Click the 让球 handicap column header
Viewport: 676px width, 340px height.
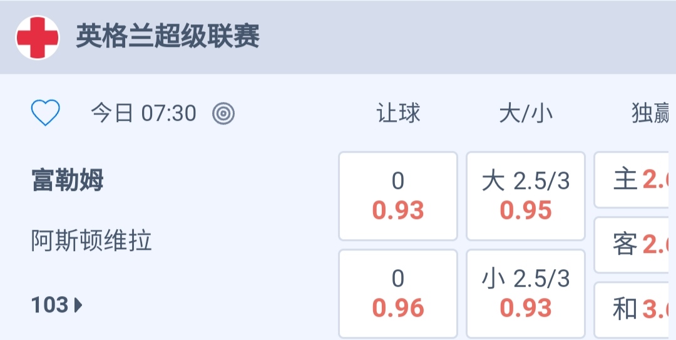[x=398, y=113]
